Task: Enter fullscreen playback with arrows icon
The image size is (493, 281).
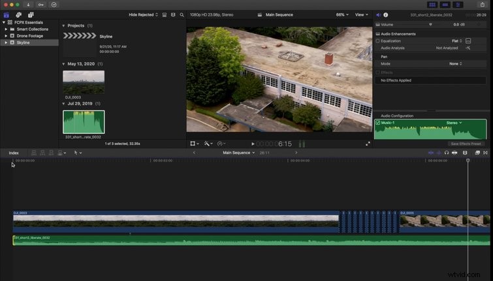Action: (x=368, y=144)
